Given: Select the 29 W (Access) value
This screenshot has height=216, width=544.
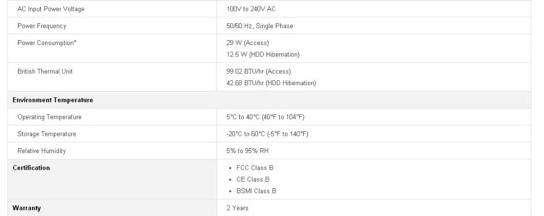Looking at the screenshot, I should [248, 43].
